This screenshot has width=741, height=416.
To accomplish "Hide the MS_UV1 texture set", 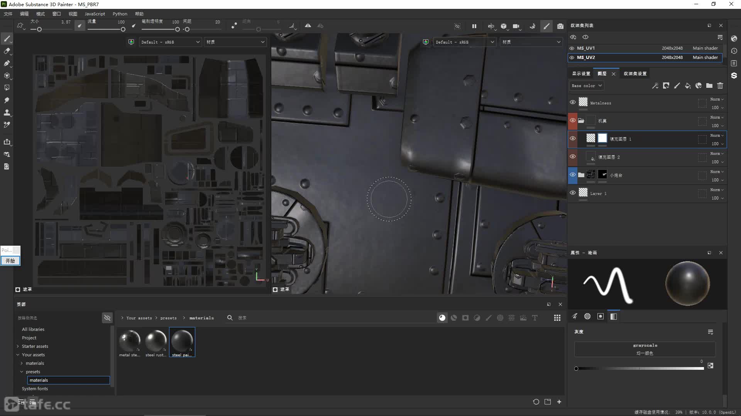I will click(x=572, y=48).
